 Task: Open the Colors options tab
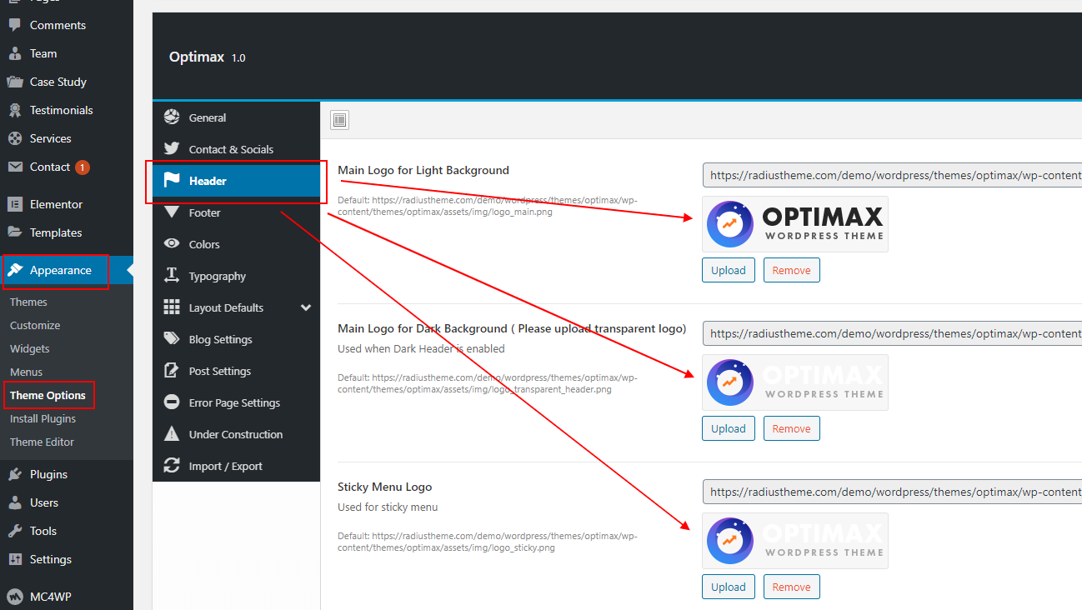point(236,244)
